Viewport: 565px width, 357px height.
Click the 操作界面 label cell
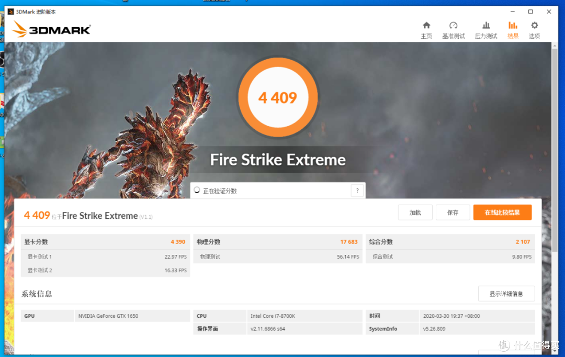[x=220, y=329]
